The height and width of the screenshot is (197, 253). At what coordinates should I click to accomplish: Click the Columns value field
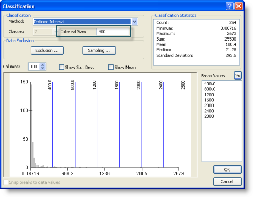(34, 67)
